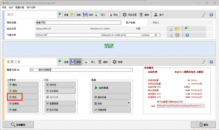Image resolution: width=219 pixels, height=130 pixels.
Task: Open 近处遮挡 (near shading) option
Action: [60, 91]
